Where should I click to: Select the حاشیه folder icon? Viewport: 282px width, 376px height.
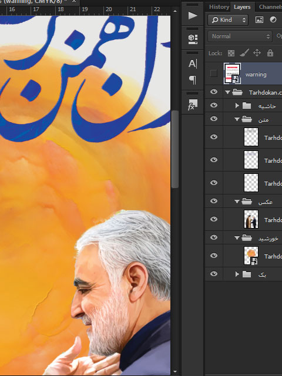[247, 106]
